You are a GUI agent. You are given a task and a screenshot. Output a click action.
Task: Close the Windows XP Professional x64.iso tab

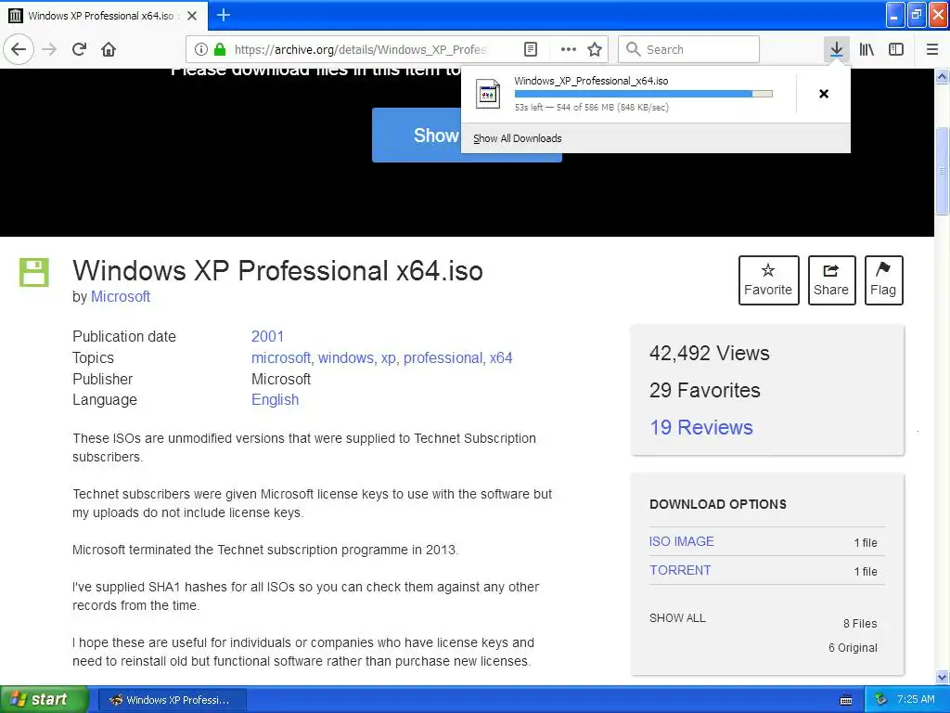[192, 16]
